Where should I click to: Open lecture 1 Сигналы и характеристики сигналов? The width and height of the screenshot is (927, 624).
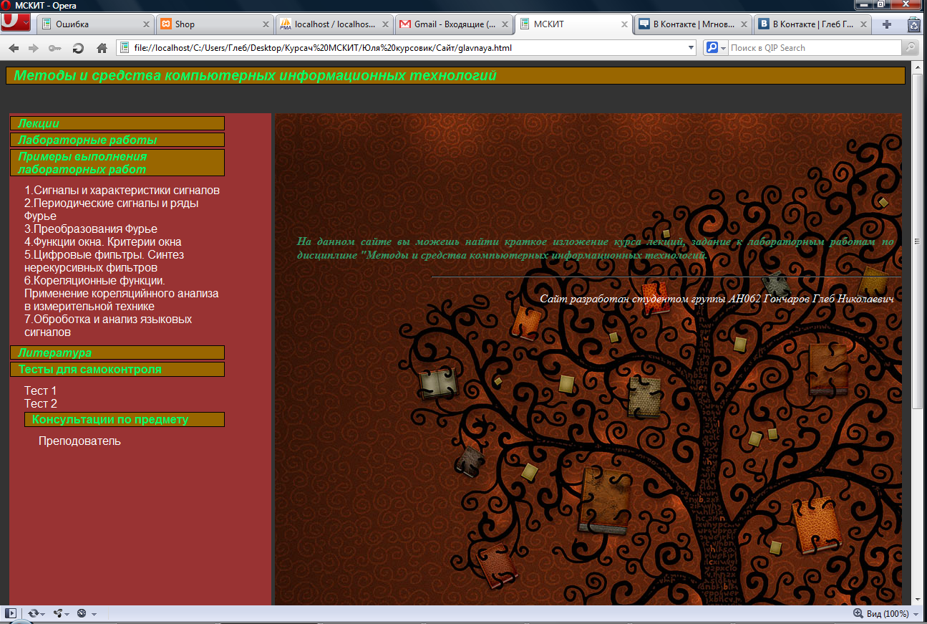[122, 191]
